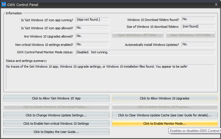Clear the Windows Update Cache
Image resolution: width=221 pixels, height=139 pixels.
[165, 115]
